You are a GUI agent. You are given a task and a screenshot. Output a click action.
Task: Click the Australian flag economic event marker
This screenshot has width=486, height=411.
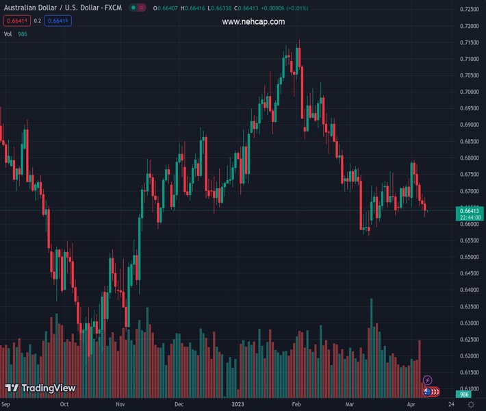[x=428, y=392]
